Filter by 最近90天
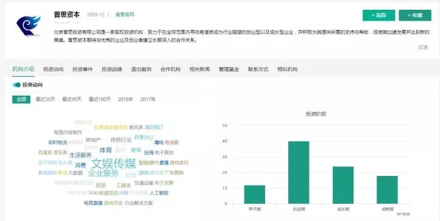Image resolution: width=440 pixels, height=221 pixels. coord(72,99)
